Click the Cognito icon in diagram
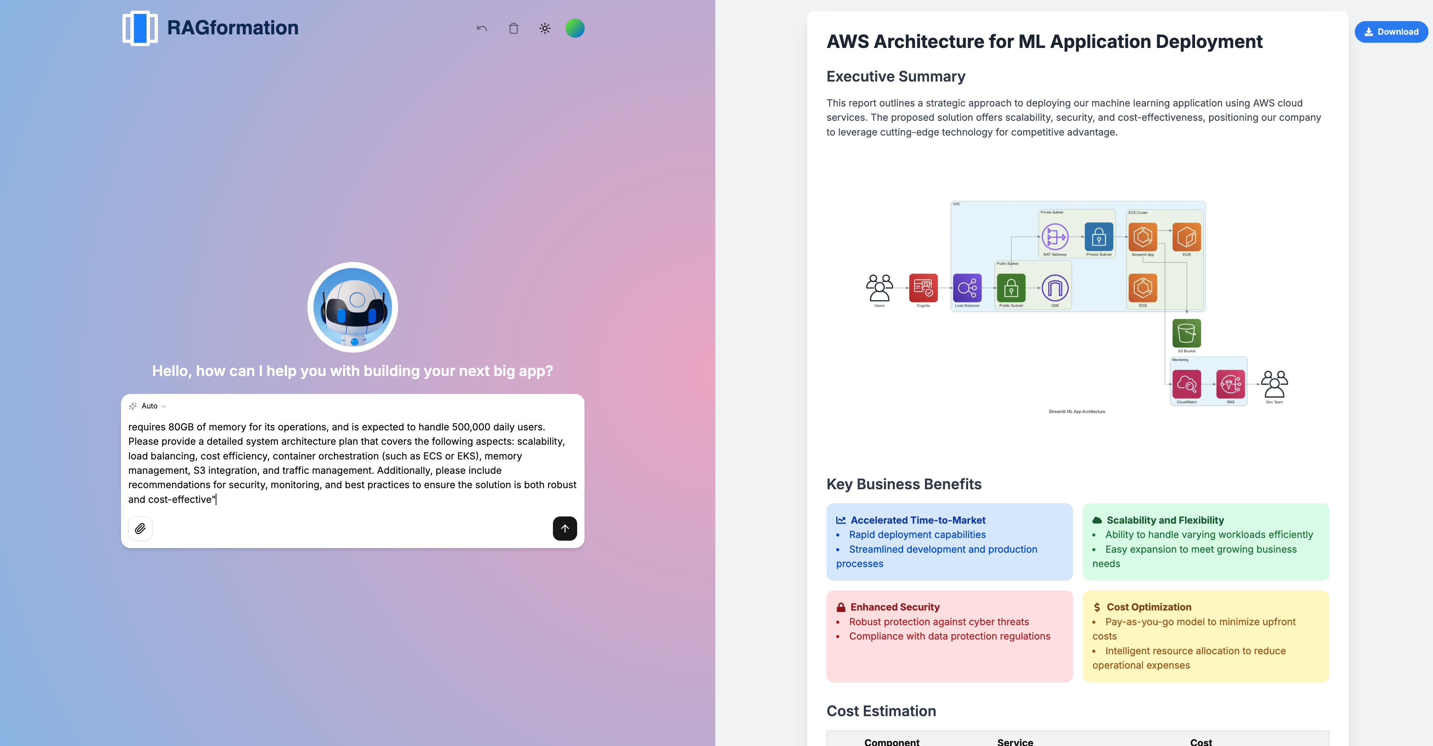The image size is (1433, 746). (923, 288)
